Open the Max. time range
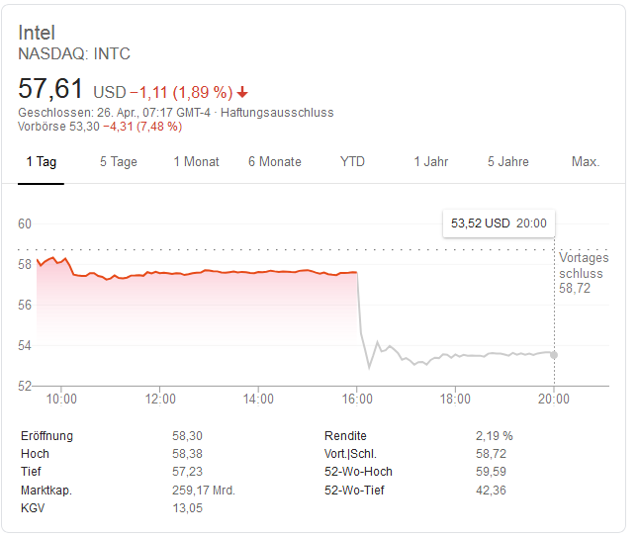This screenshot has width=638, height=537. (x=586, y=162)
